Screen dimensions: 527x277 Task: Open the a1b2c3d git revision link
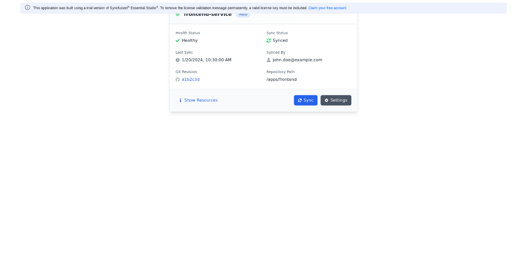[x=191, y=79]
